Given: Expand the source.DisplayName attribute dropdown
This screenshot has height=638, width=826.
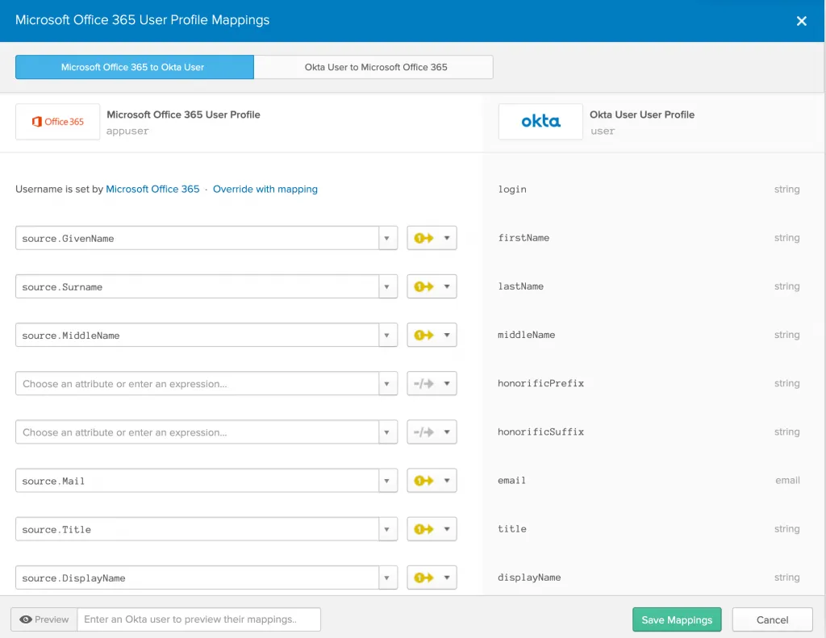Looking at the screenshot, I should [x=387, y=578].
